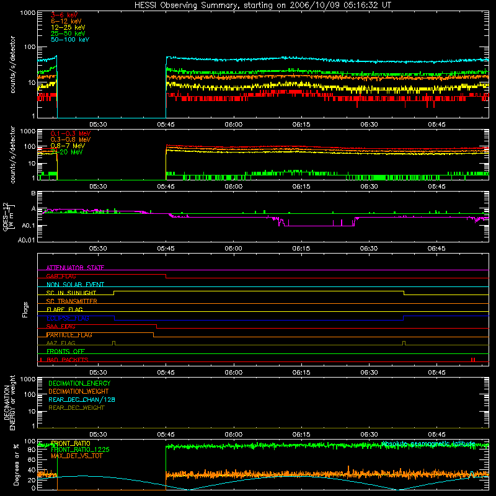This screenshot has width=496, height=496.
Task: Select the SC_IN_SUNLIGHT flag label
Action: tap(71, 293)
